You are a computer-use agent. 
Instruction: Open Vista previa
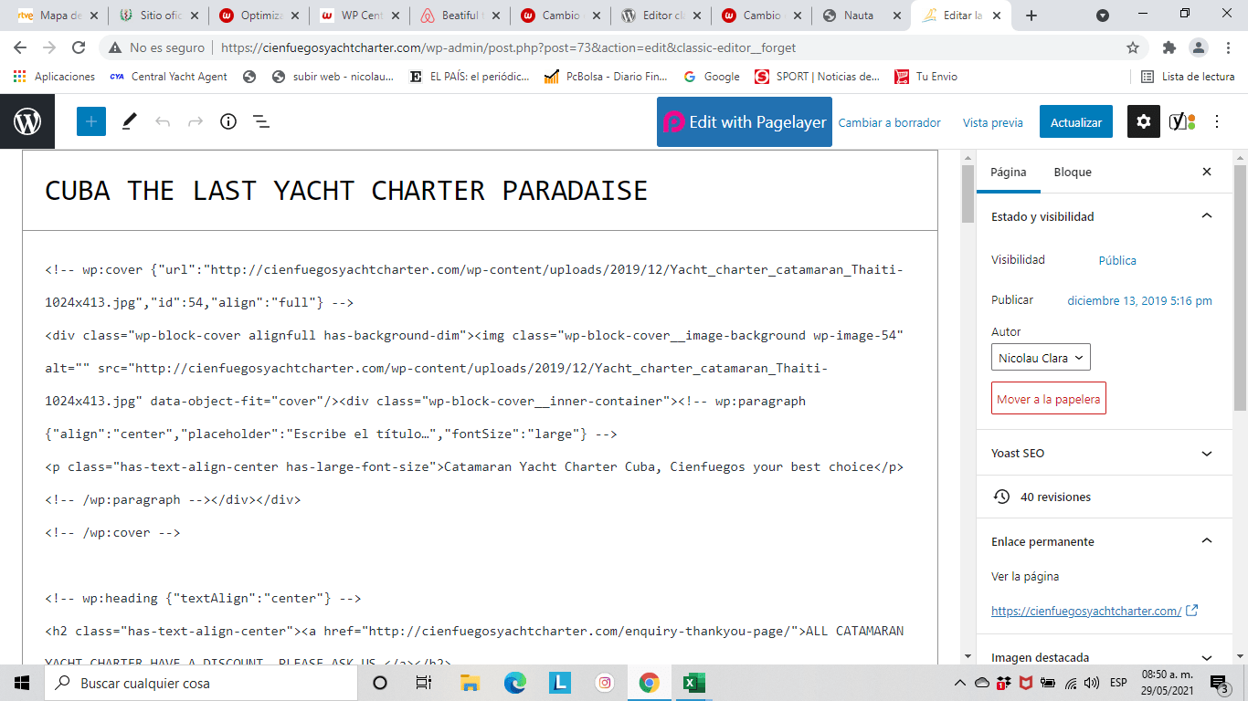coord(993,122)
